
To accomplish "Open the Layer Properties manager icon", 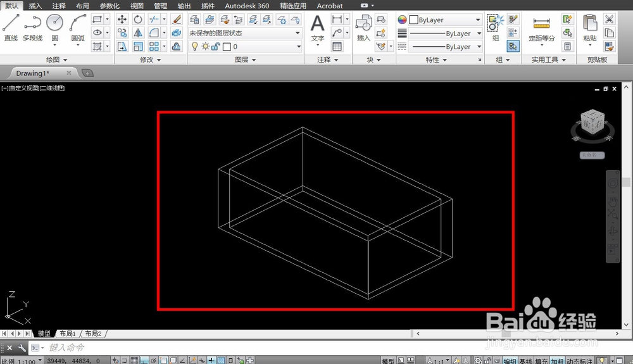I will pos(194,20).
